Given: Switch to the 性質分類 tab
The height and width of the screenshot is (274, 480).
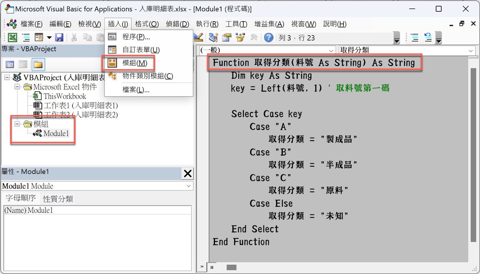Looking at the screenshot, I should 58,199.
